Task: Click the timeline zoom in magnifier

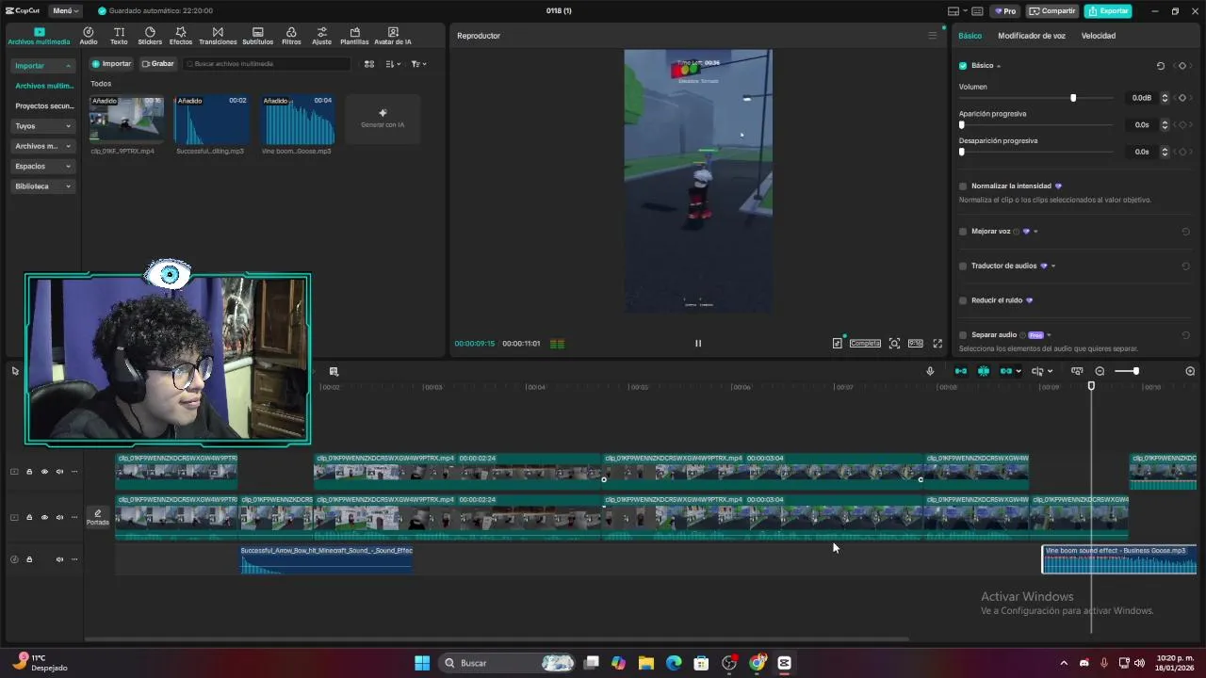Action: (x=1190, y=371)
